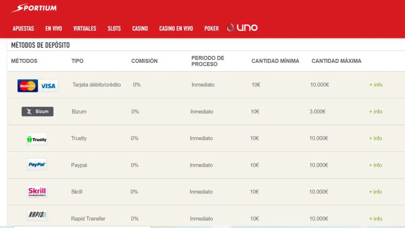
Task: Open the Virtuales section
Action: pyautogui.click(x=85, y=28)
